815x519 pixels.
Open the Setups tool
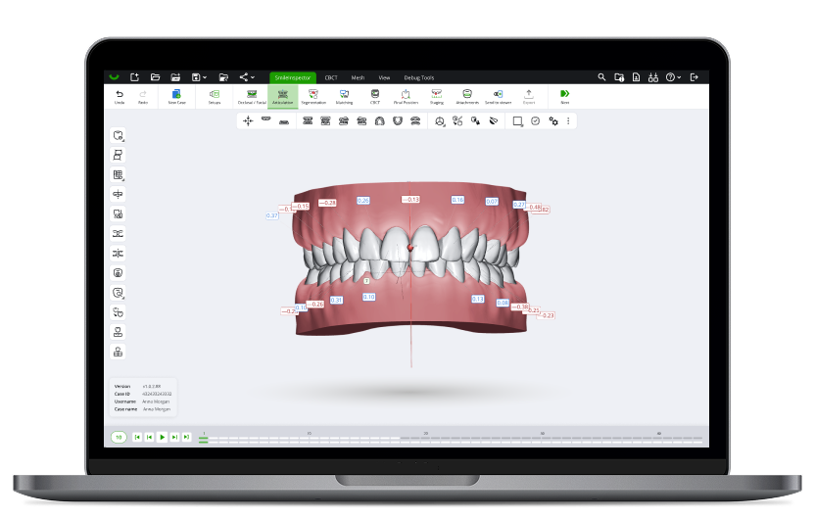point(215,95)
